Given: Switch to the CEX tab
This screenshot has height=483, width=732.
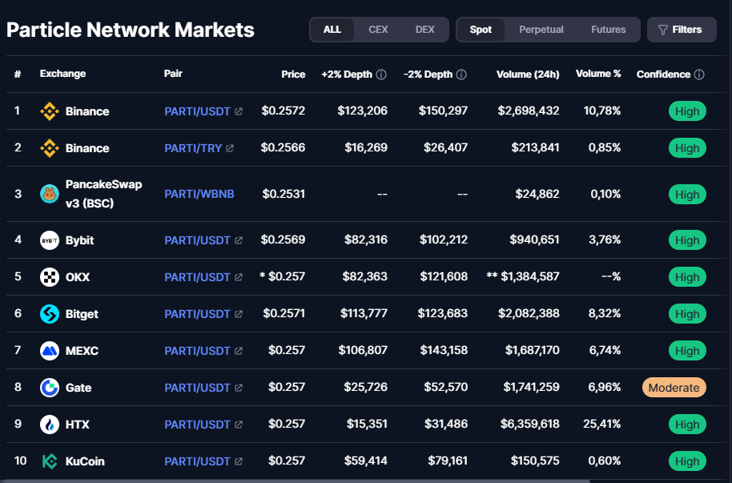Looking at the screenshot, I should pos(378,30).
